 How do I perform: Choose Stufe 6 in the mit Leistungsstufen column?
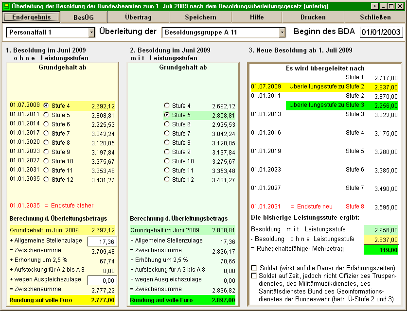(167, 124)
